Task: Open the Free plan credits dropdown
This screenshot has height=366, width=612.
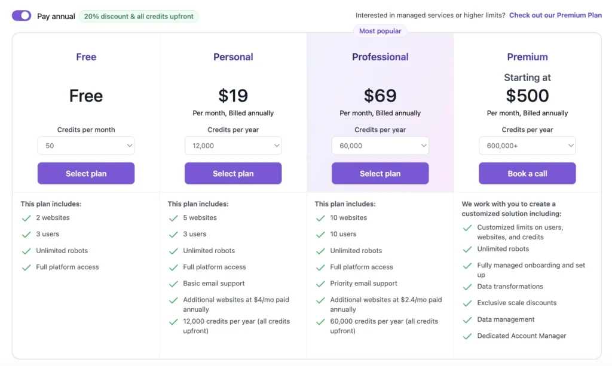Action: [86, 146]
